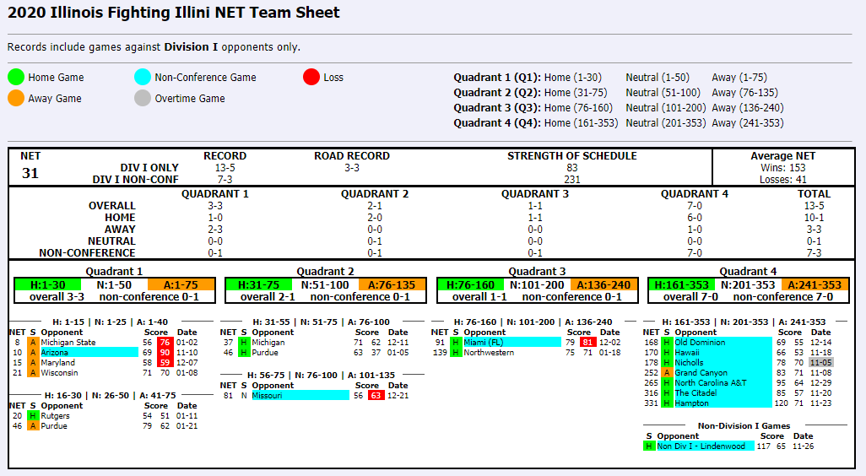Click the 2020 Illinois Fighting Illini page title
The image size is (866, 476).
click(174, 13)
